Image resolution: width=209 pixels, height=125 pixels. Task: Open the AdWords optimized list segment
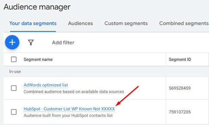click(x=46, y=85)
